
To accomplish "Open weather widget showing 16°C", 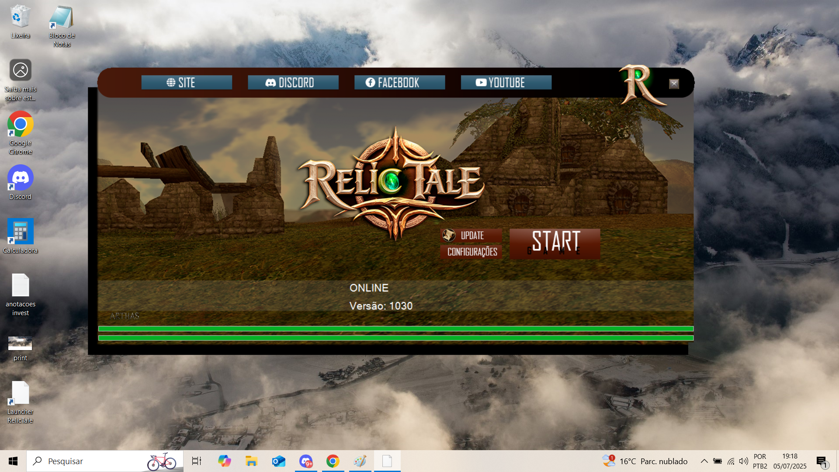I will point(645,461).
